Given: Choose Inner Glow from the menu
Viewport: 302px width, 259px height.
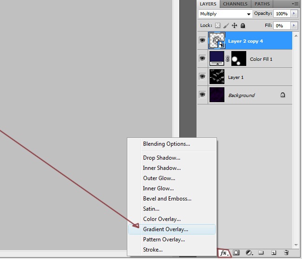Looking at the screenshot, I should tap(172, 188).
